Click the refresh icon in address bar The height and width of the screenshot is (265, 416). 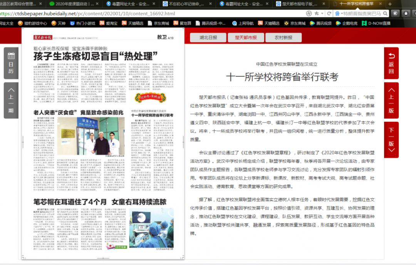coord(329,13)
